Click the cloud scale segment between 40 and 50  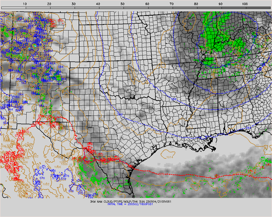click(x=112, y=8)
